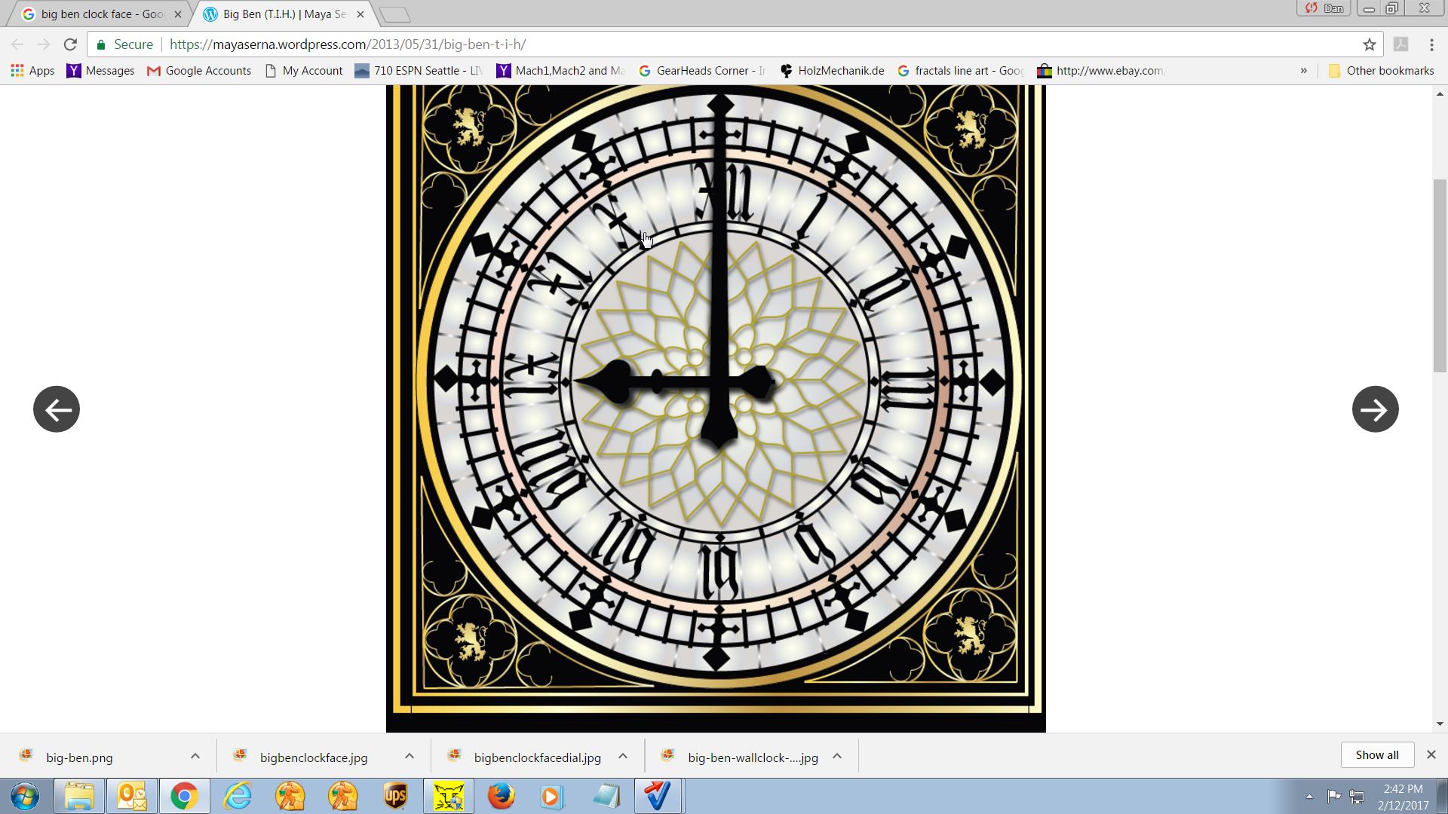Expand options for bigbenclockface.jpg download
The image size is (1448, 814).
(x=409, y=756)
